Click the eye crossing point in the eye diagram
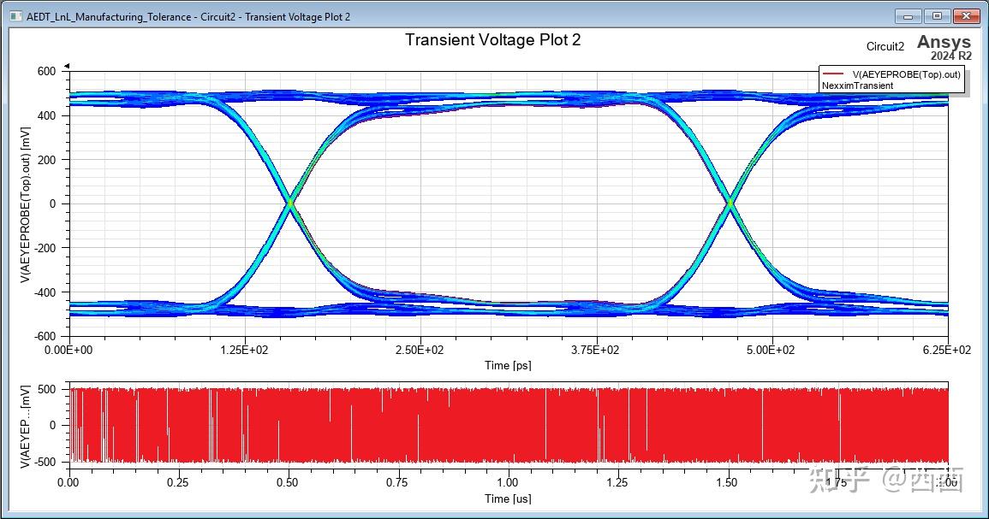The width and height of the screenshot is (989, 519). 291,203
